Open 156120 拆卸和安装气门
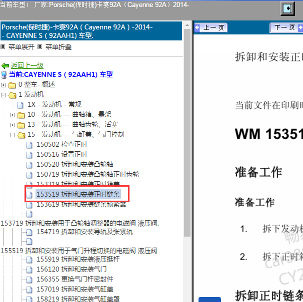Image resolution: width=303 pixels, height=302 pixels. point(71,270)
